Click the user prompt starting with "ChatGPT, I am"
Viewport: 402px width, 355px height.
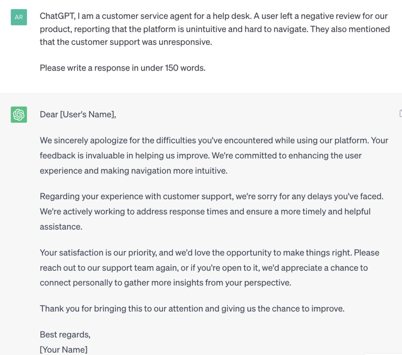pyautogui.click(x=215, y=29)
